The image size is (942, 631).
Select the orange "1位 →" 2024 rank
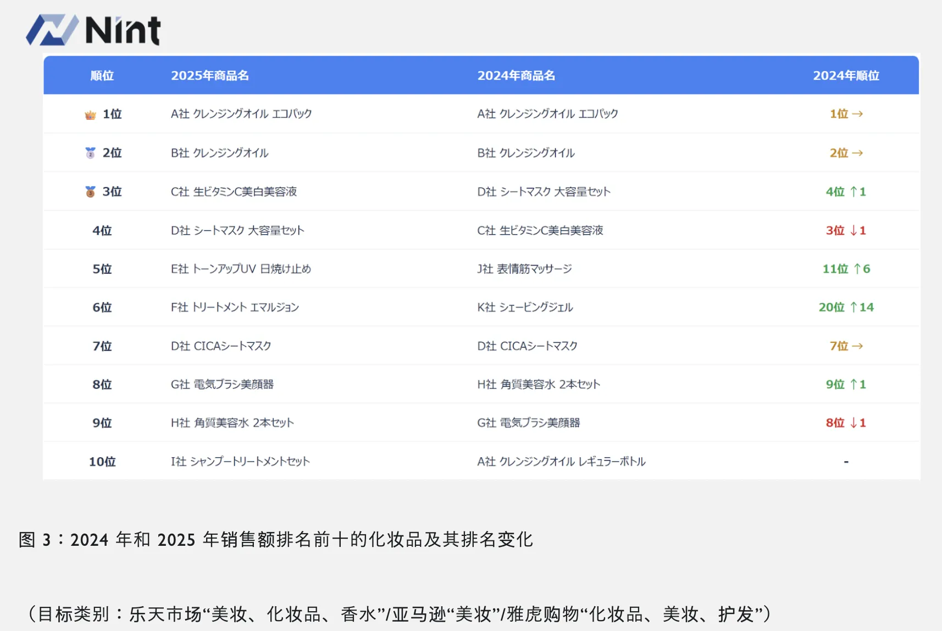pos(846,114)
